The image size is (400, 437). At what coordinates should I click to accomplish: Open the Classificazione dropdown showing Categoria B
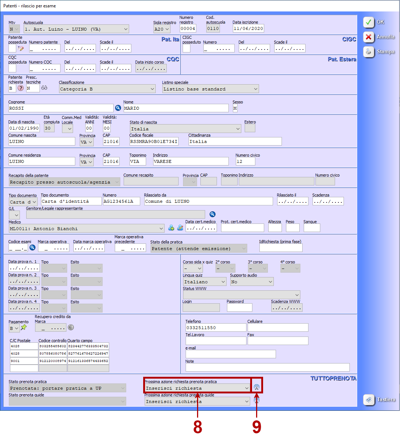tap(107, 89)
